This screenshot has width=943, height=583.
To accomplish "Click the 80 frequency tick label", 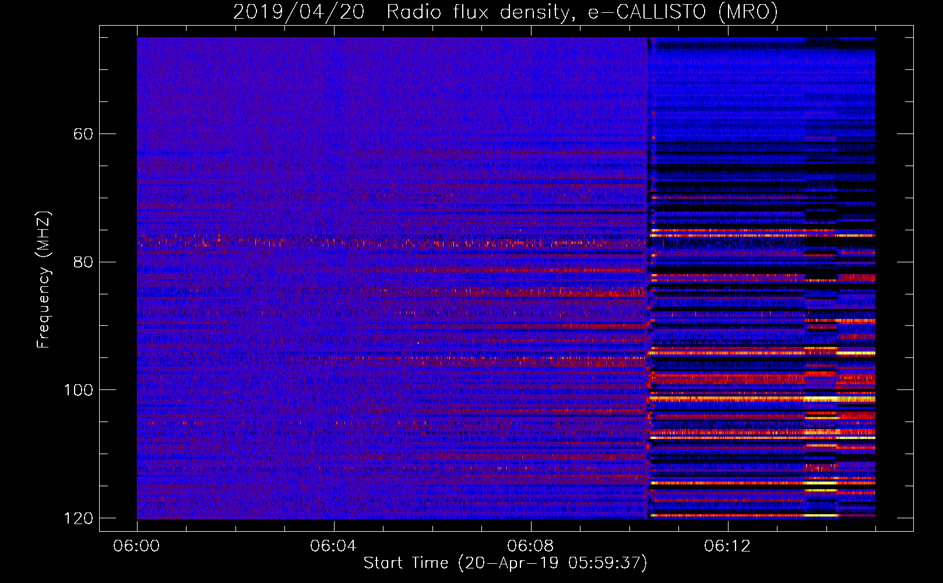I will point(83,262).
